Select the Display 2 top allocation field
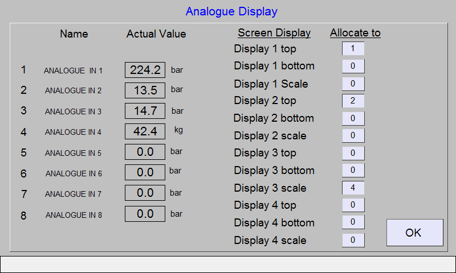The height and width of the screenshot is (273, 456). 353,101
